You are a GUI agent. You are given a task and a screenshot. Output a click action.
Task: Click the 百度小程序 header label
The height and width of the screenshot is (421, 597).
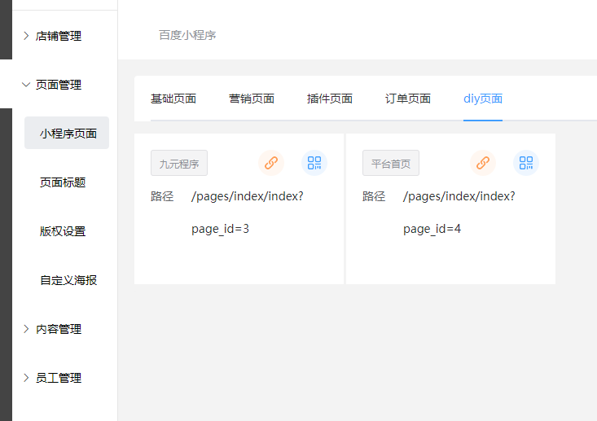point(187,35)
